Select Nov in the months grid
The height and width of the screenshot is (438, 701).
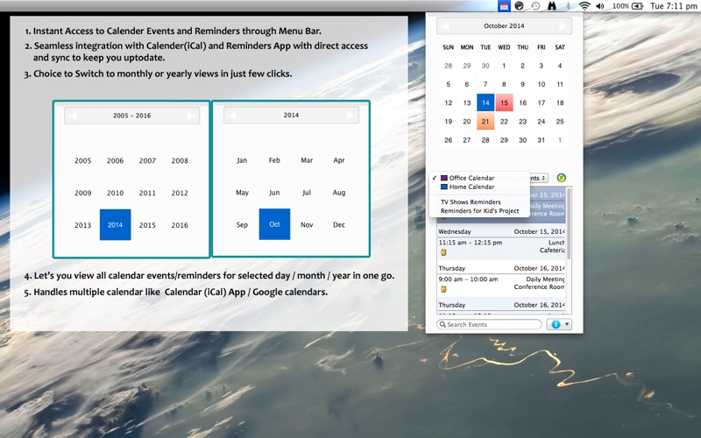307,224
